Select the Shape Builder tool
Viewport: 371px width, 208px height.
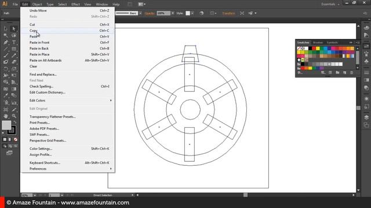6,82
